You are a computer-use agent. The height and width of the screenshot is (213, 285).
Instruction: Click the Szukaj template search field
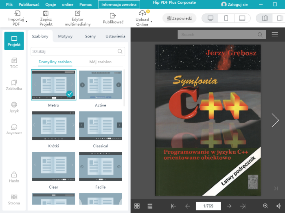coord(78,51)
